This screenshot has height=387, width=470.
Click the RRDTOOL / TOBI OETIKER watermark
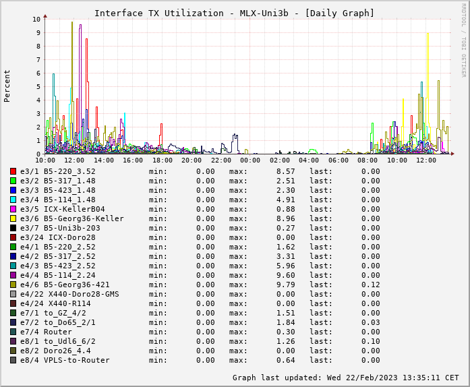463,39
